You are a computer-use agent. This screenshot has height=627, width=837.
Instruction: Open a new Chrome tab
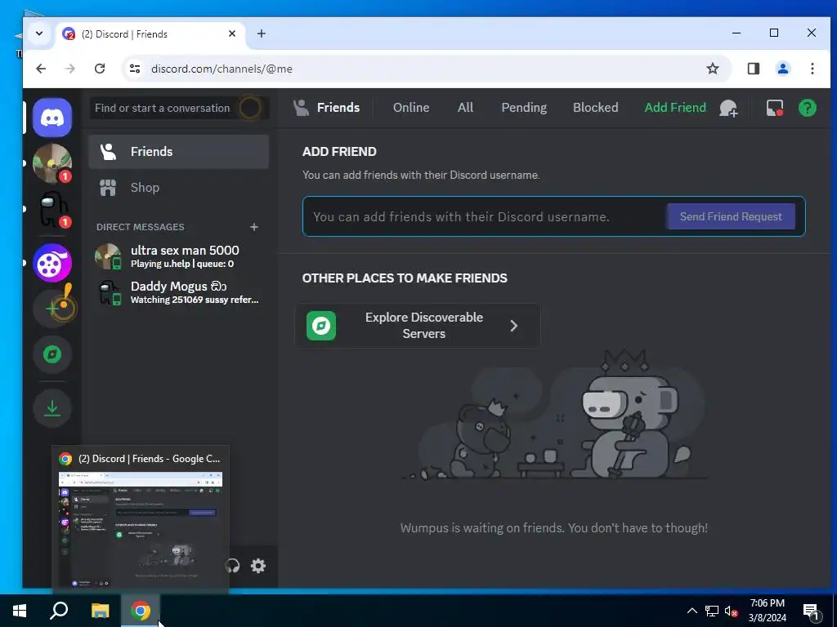point(261,33)
